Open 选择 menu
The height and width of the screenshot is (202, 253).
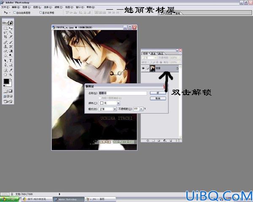[48, 7]
